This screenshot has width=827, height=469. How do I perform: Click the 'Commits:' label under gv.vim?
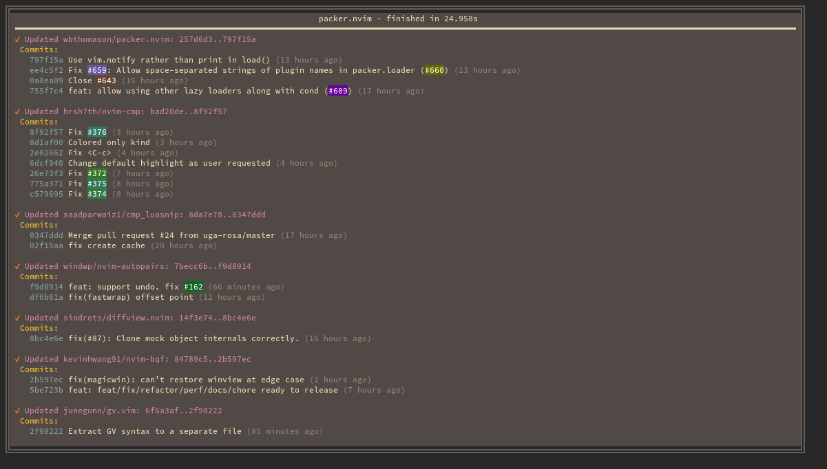click(39, 421)
